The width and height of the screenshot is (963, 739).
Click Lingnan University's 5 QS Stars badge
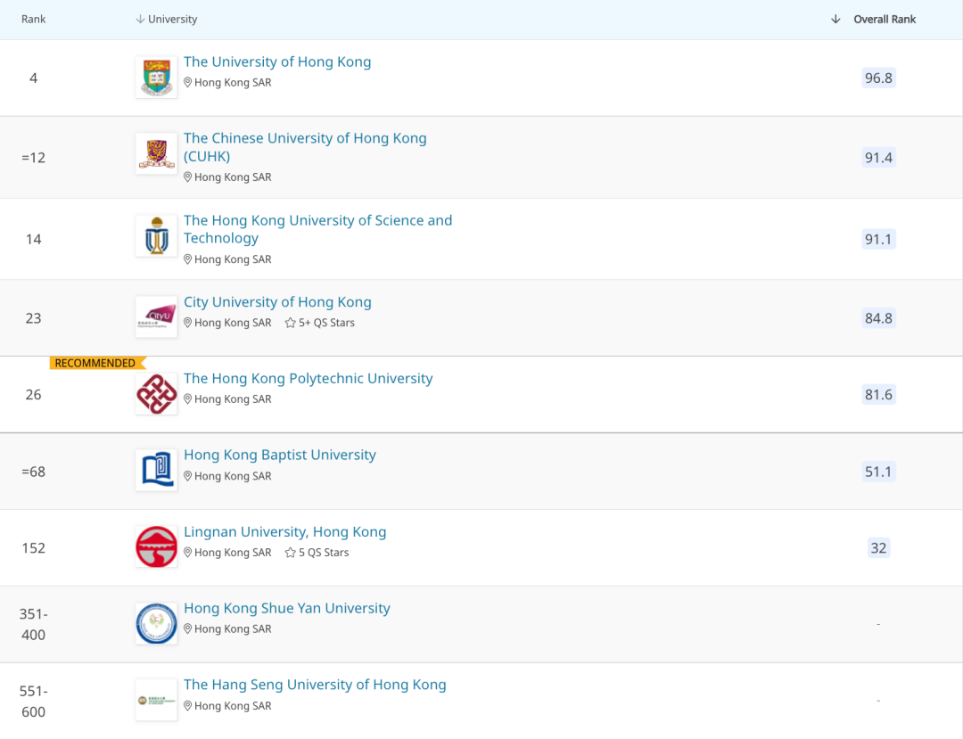coord(317,553)
